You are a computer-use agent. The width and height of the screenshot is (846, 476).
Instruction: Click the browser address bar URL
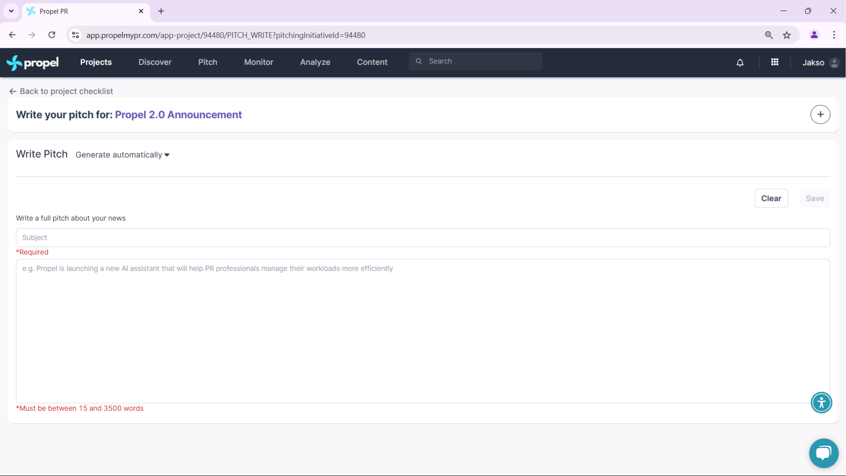pyautogui.click(x=226, y=35)
